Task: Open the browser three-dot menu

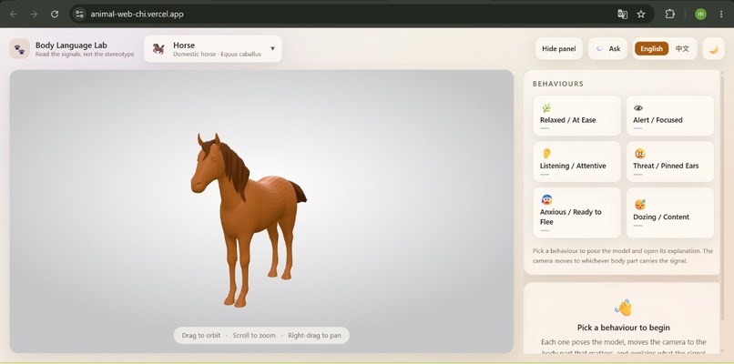Action: click(x=721, y=14)
